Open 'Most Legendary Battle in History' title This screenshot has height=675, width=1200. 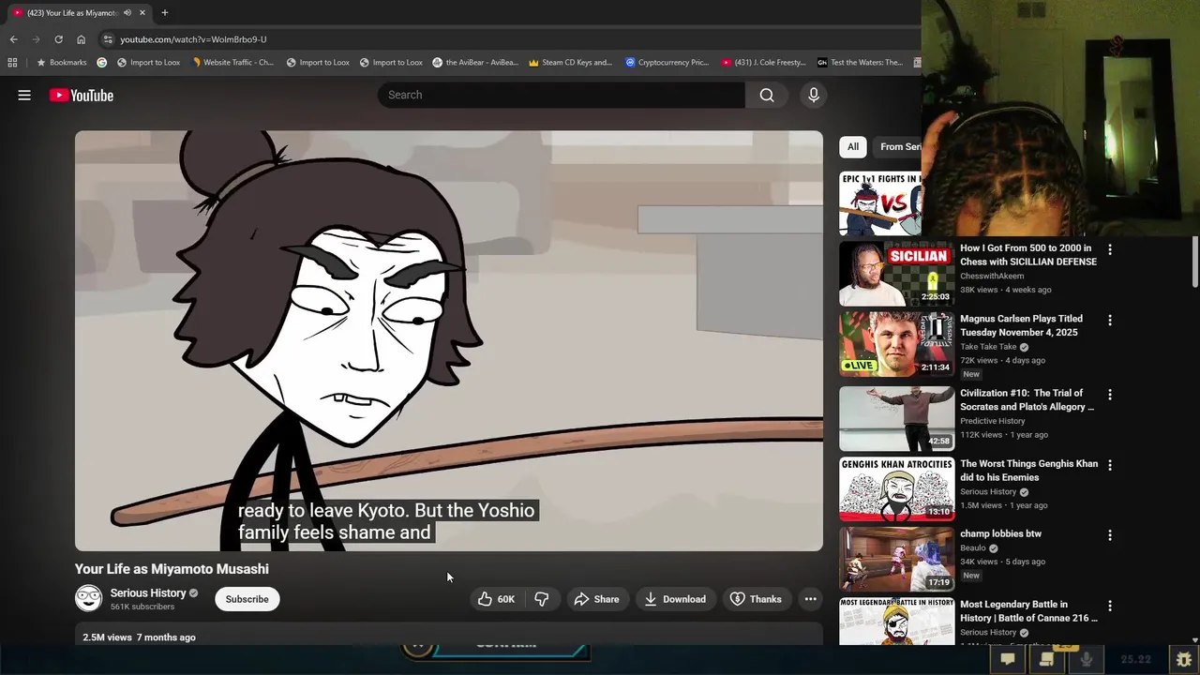[1028, 611]
